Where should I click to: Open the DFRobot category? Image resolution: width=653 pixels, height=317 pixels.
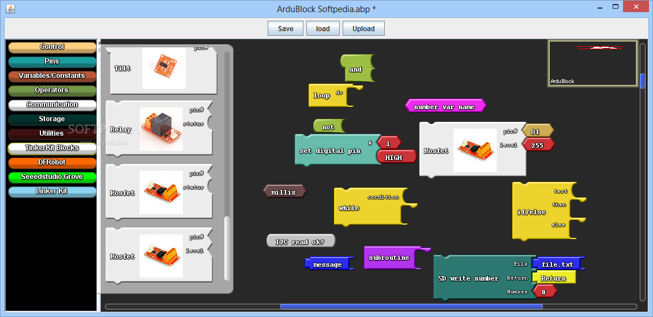[x=52, y=162]
